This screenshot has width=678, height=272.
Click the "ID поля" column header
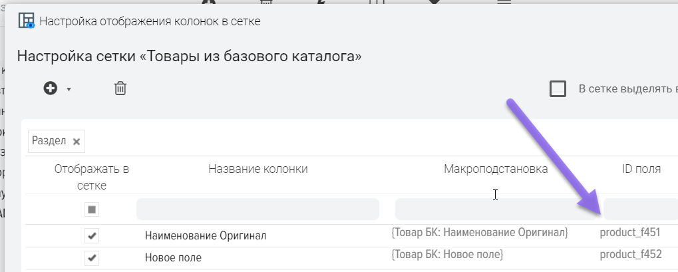coord(636,169)
